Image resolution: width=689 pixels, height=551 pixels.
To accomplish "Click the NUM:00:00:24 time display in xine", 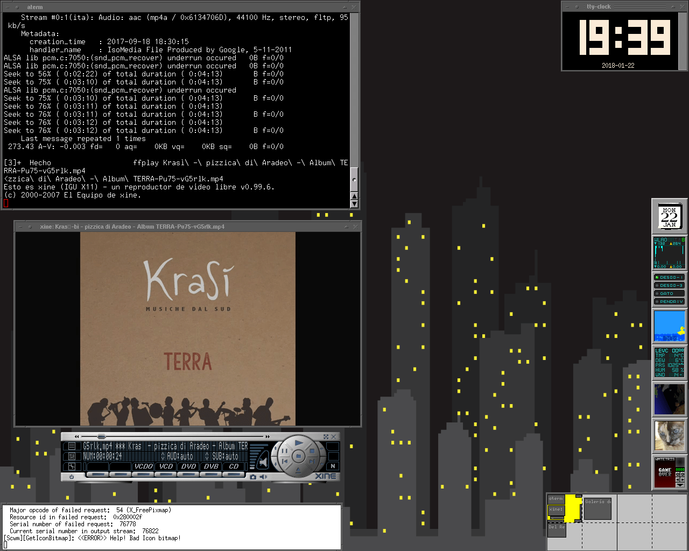I will 102,456.
